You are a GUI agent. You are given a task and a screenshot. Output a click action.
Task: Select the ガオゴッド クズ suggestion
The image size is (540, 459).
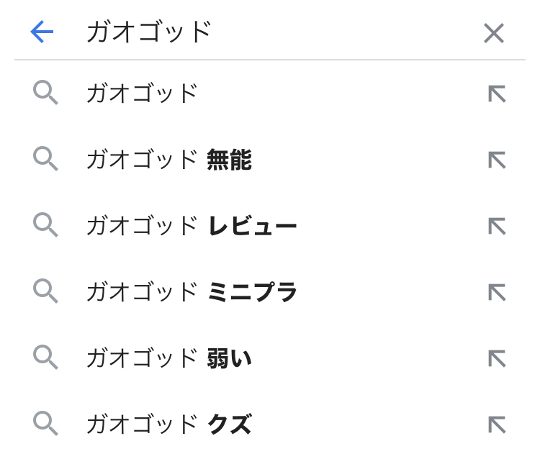click(168, 424)
